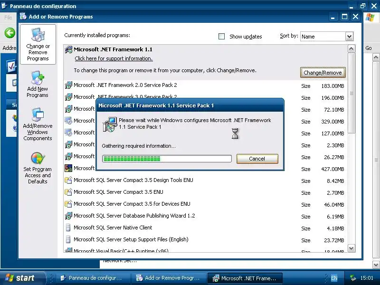Click icon of .NET Framework 2.0 Service Pack 2
This screenshot has height=285, width=380.
(x=68, y=85)
